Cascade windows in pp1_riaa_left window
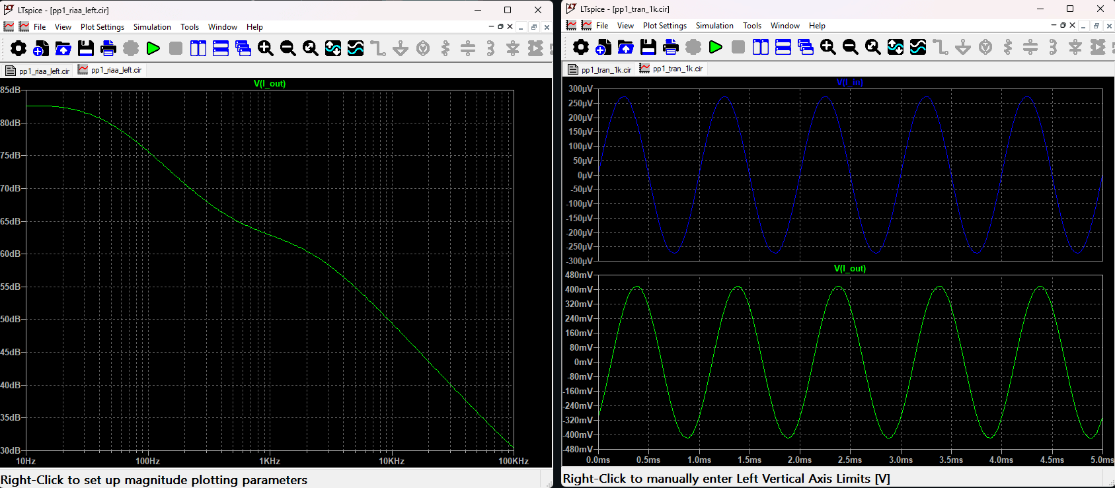Image resolution: width=1115 pixels, height=488 pixels. [243, 48]
